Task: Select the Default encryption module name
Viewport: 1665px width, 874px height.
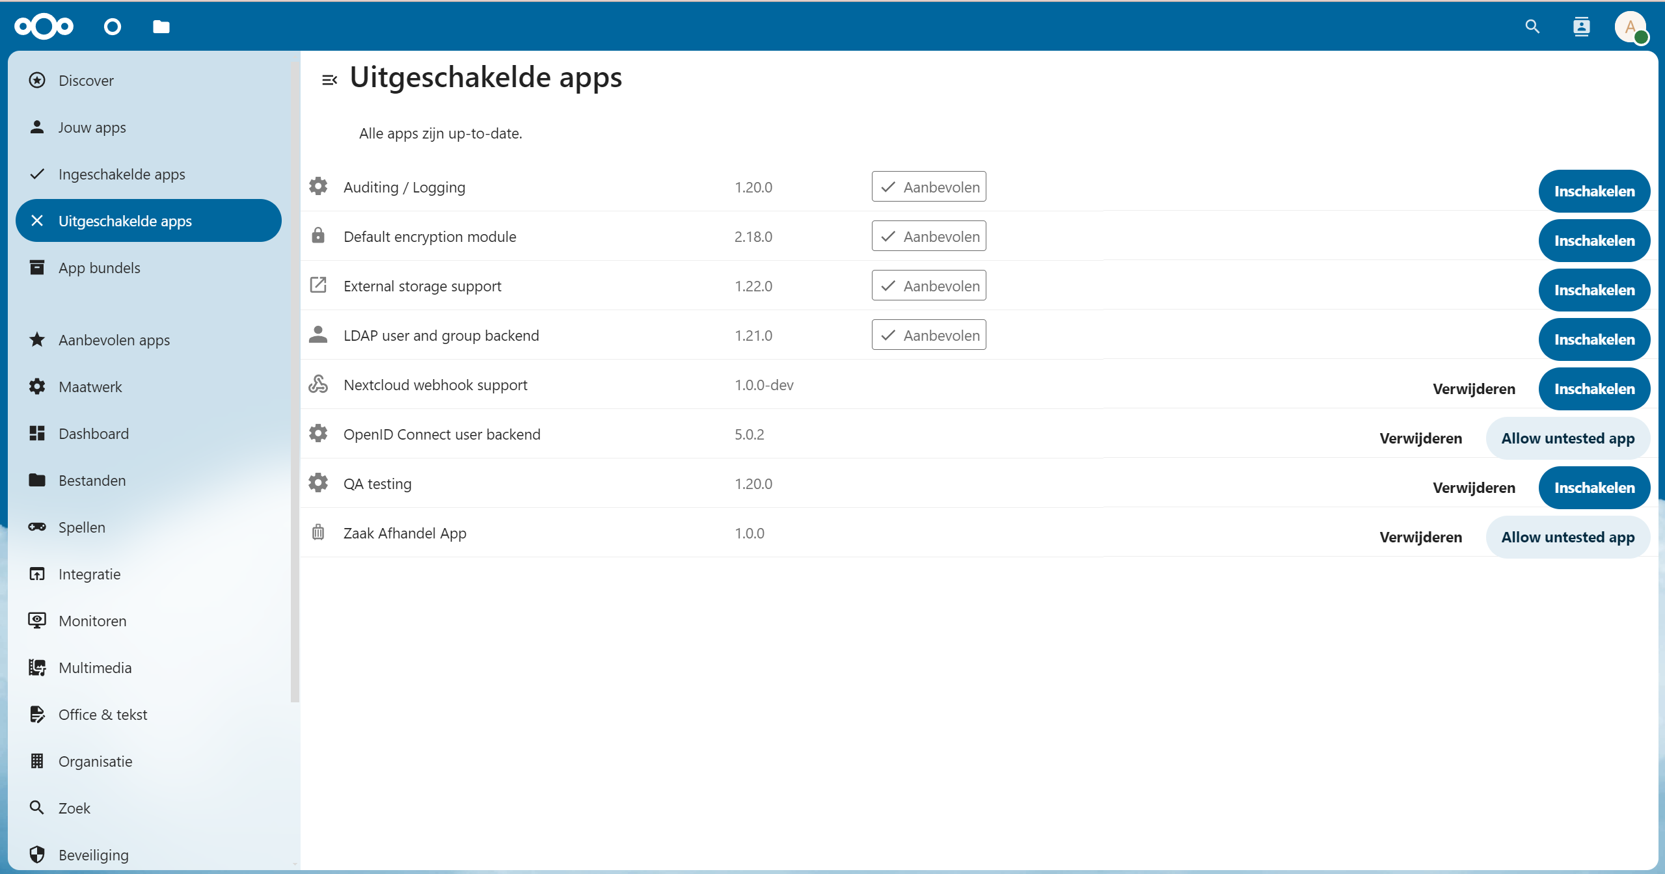Action: pos(429,237)
